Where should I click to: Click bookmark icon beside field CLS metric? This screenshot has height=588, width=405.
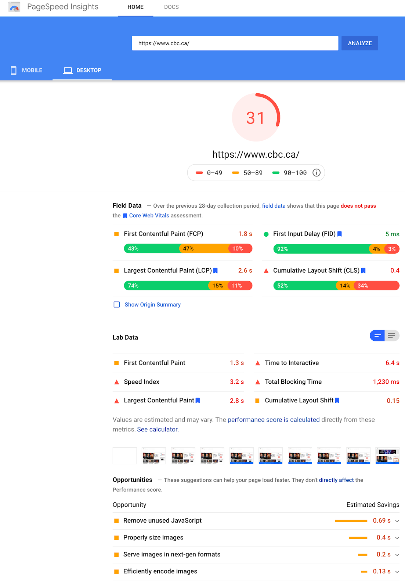coord(364,270)
